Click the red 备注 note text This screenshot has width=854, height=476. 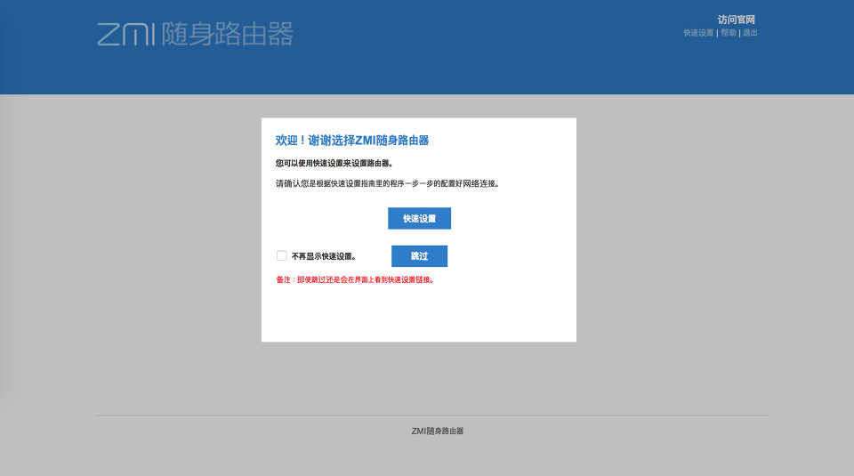tap(355, 279)
